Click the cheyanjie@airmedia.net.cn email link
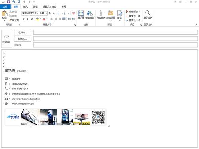Viewport: 199px width, 149px height. [25, 99]
